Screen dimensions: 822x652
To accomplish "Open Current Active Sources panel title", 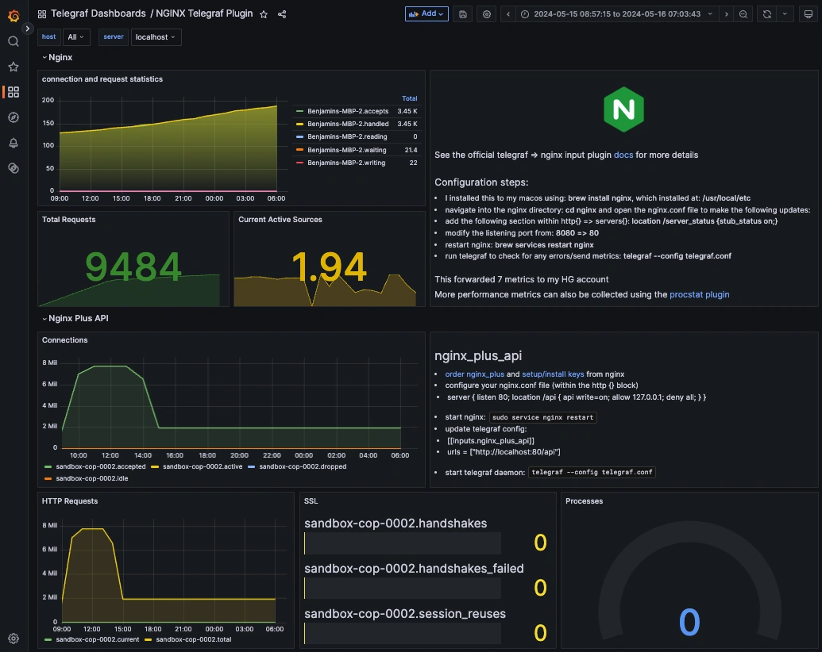I will 280,220.
